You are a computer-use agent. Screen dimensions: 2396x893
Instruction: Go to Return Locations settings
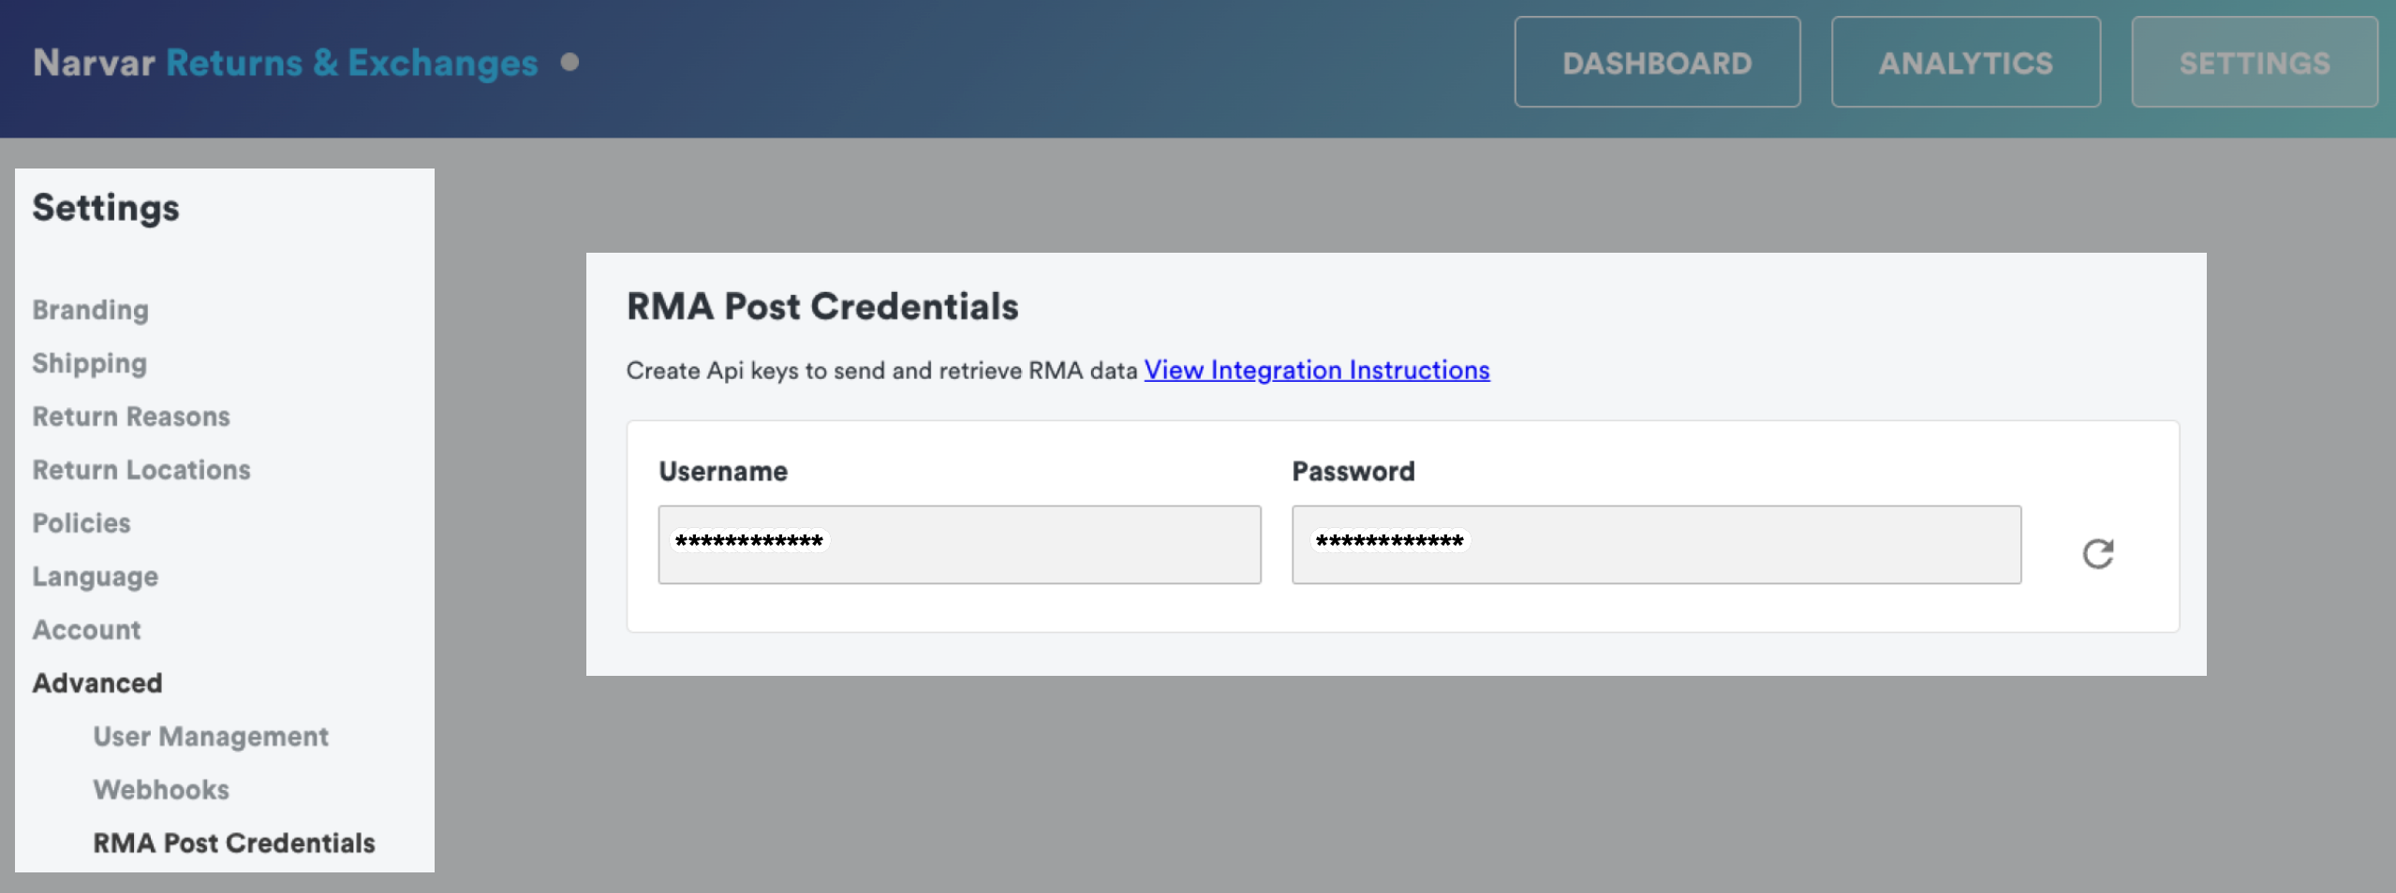[x=141, y=470]
